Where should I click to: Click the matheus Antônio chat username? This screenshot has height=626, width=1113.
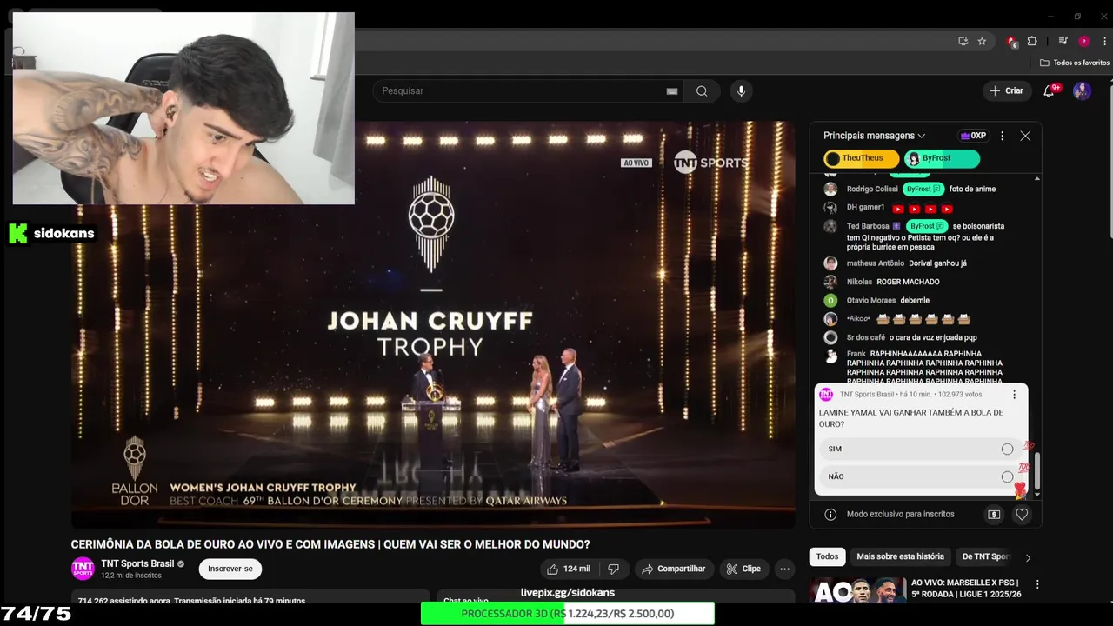(x=876, y=263)
